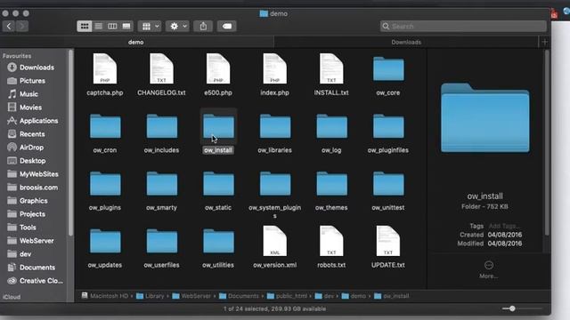Add a new tab with plus button

[x=544, y=42]
